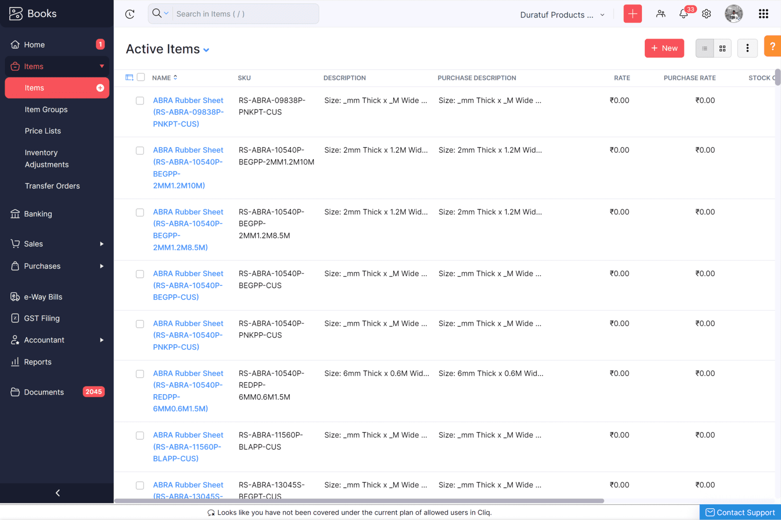The image size is (781, 520).
Task: Open the Duratuf Products organization dropdown
Action: point(562,15)
